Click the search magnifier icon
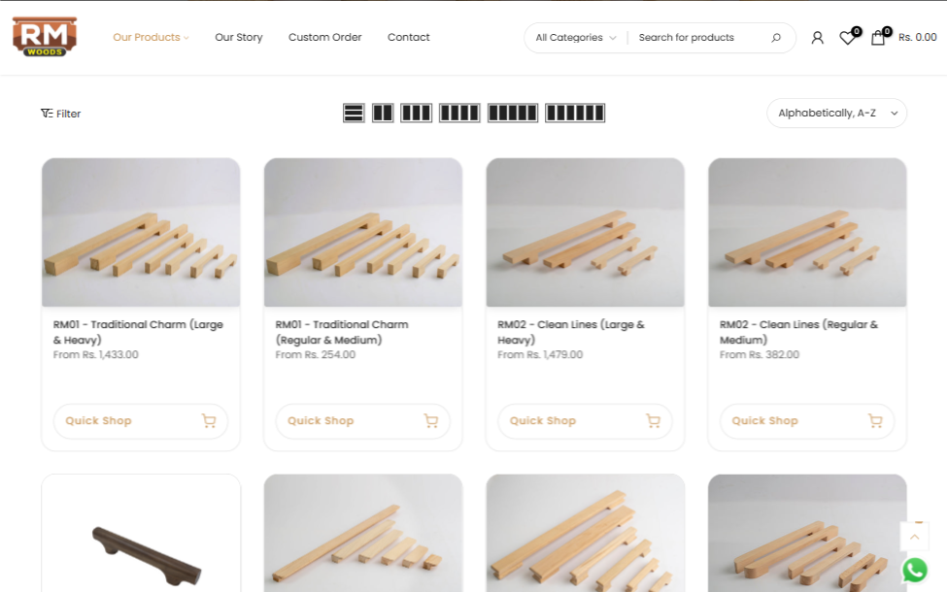 [776, 38]
